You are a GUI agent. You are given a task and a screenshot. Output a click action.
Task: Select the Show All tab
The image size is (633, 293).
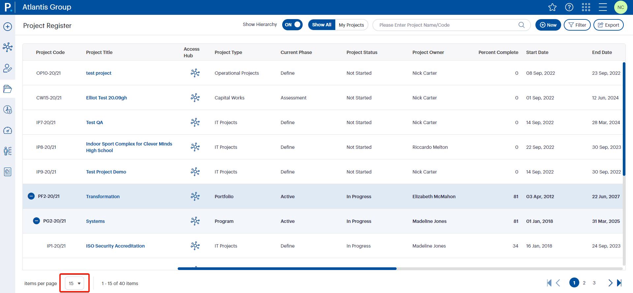click(x=322, y=25)
